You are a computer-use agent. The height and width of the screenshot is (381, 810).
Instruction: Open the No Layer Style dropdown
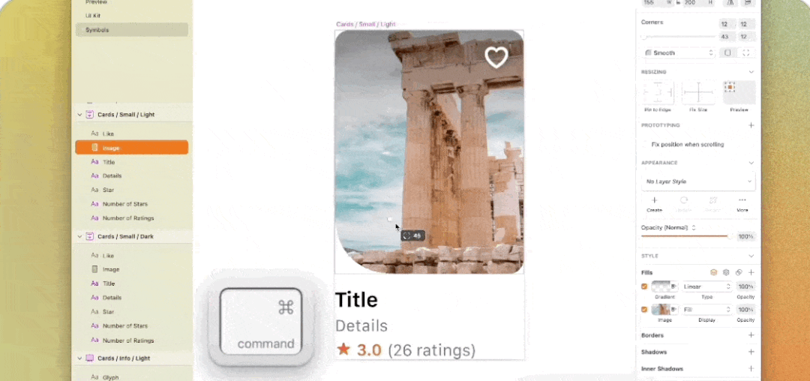click(698, 181)
